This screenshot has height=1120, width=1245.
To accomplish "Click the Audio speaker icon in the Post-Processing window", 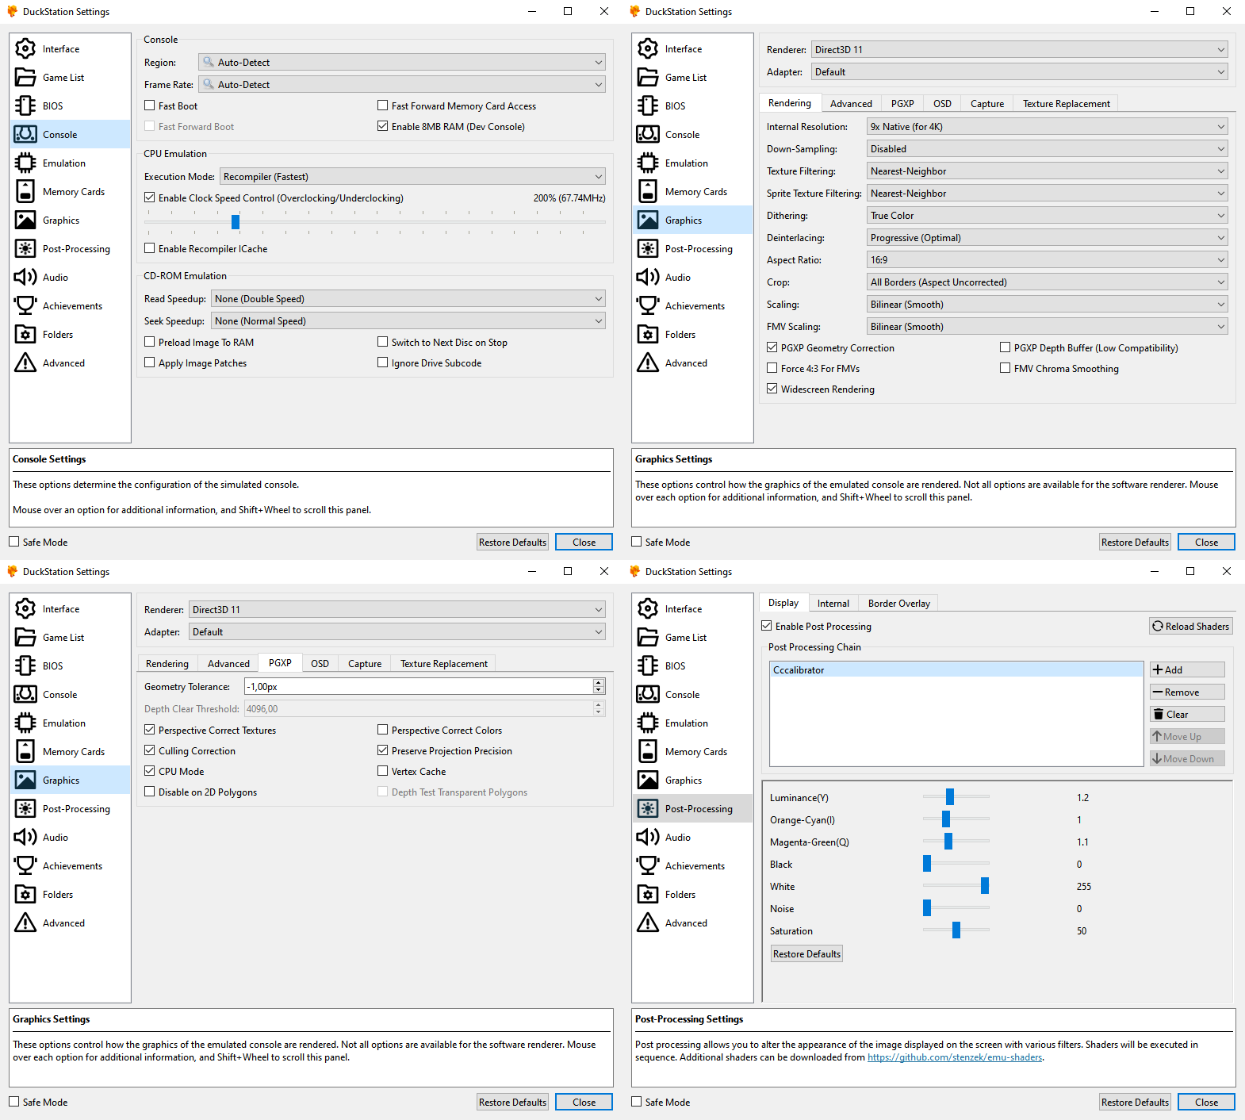I will pyautogui.click(x=648, y=838).
